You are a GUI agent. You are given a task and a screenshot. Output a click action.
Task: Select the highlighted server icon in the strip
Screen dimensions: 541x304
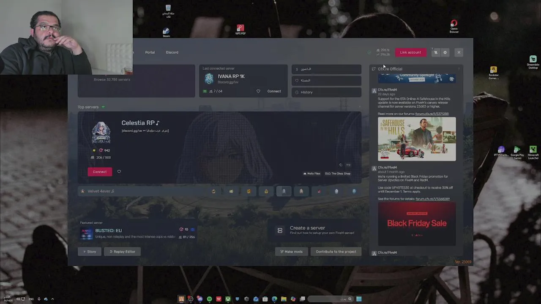click(x=284, y=191)
